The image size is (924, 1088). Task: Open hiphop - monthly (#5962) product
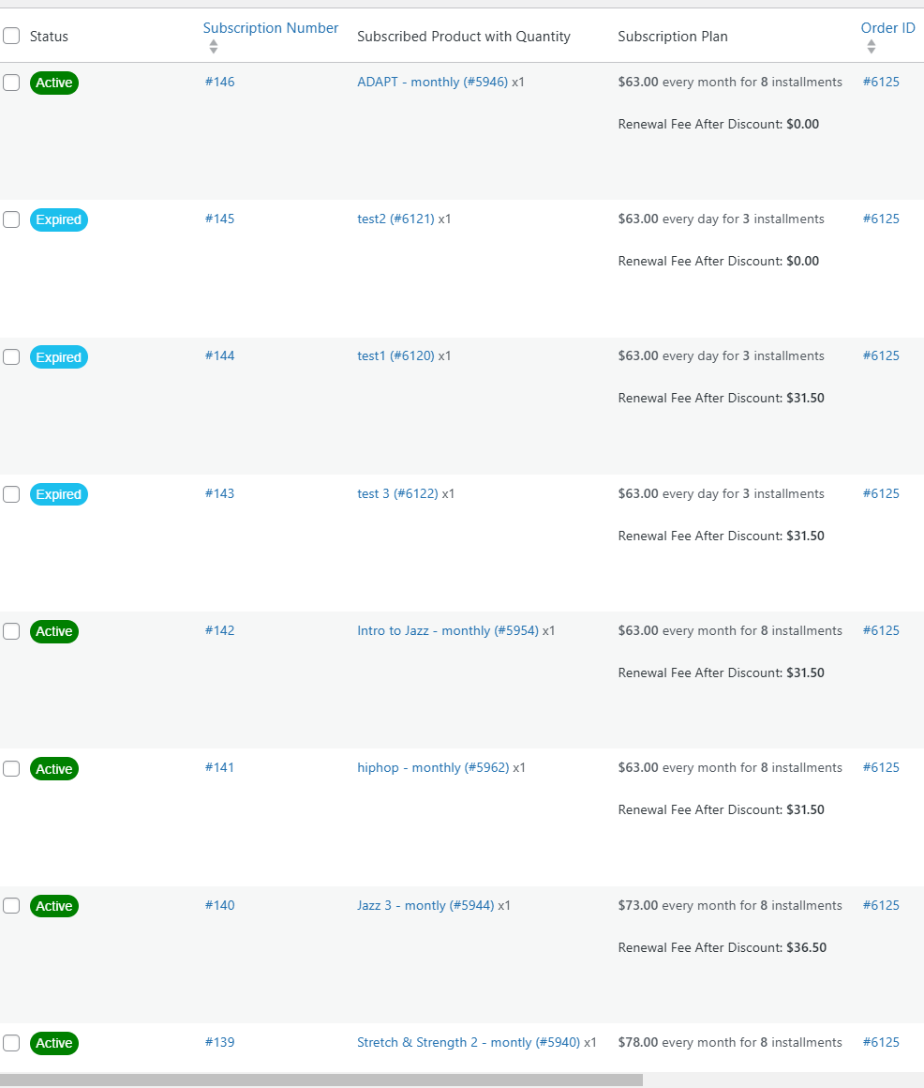pos(433,767)
